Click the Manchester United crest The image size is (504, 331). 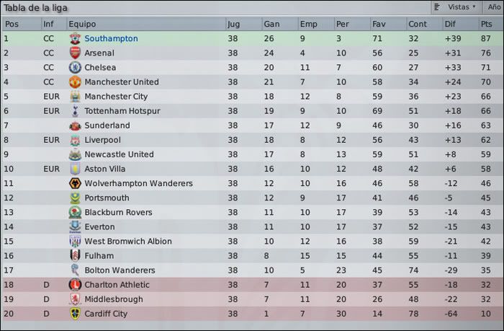75,82
